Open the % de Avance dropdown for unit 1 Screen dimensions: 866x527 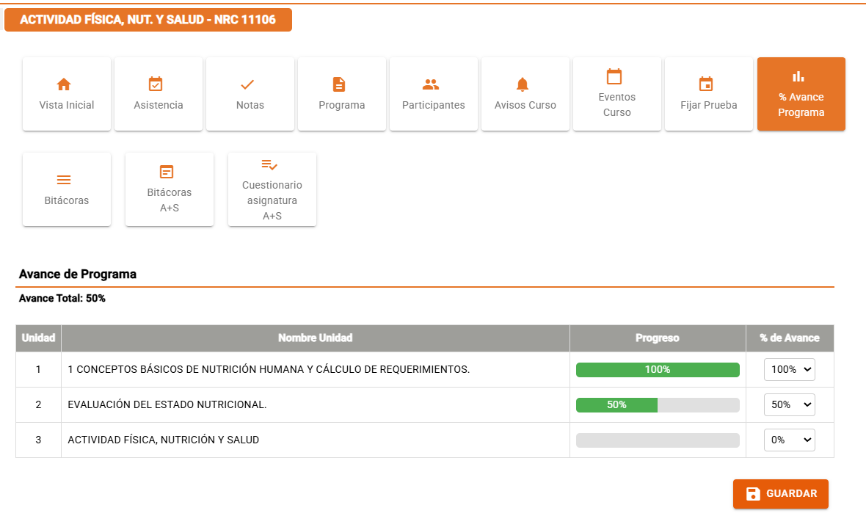pyautogui.click(x=790, y=369)
